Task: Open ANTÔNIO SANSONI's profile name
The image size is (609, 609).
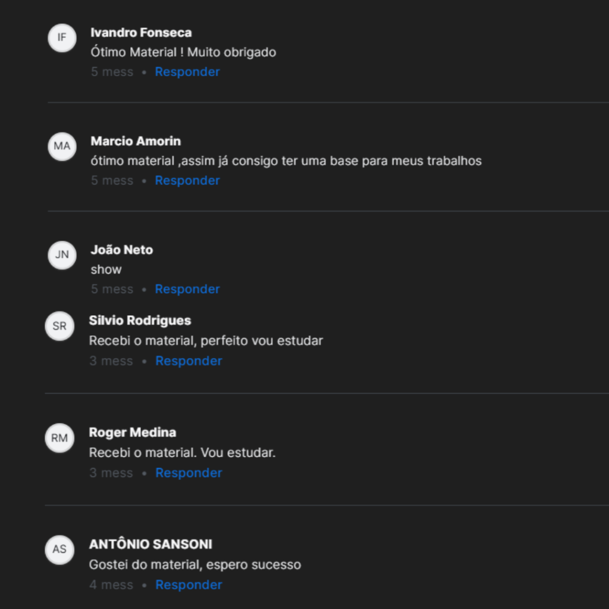Action: 150,544
